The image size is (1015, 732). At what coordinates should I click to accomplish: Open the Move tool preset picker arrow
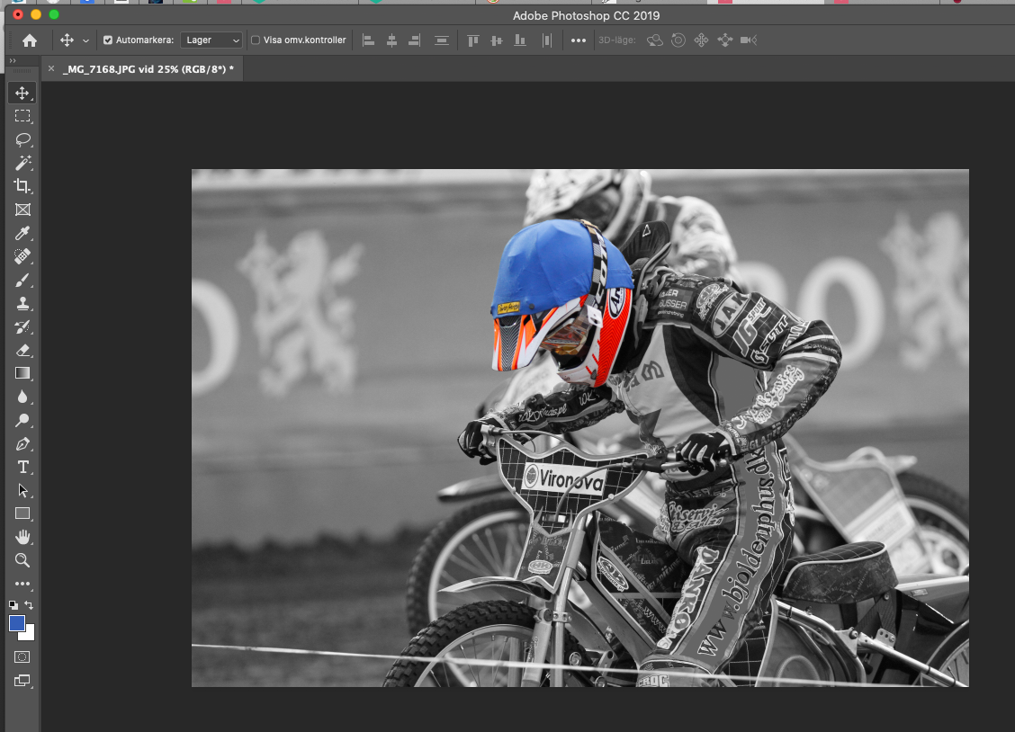(85, 40)
